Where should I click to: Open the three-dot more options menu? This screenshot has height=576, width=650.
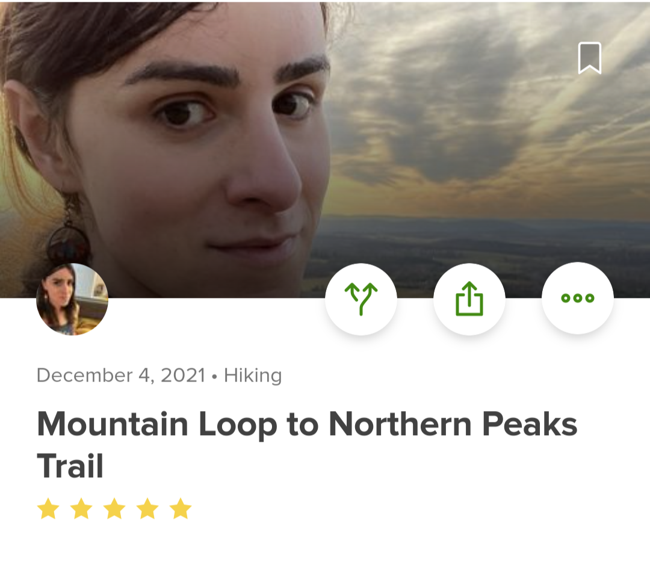(578, 299)
